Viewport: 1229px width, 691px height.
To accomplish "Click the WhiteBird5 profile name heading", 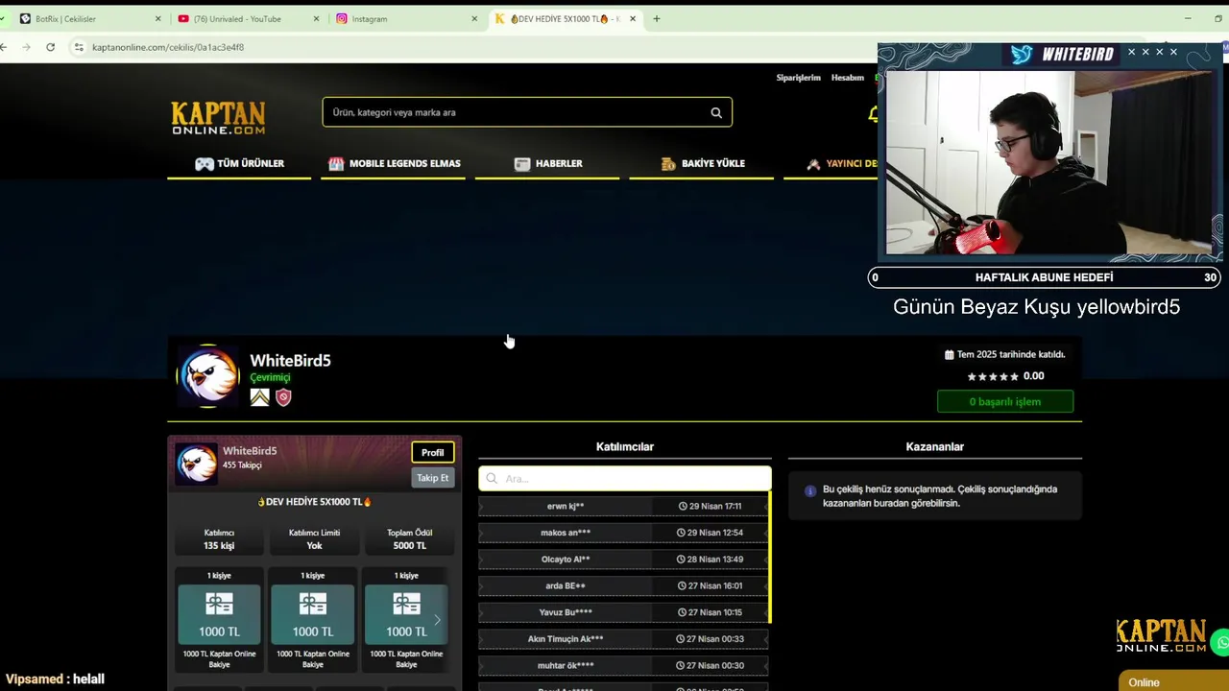I will 290,361.
